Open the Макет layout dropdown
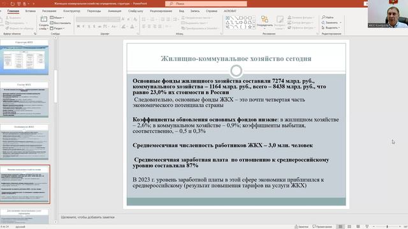This screenshot has width=408, height=229. coord(57,17)
